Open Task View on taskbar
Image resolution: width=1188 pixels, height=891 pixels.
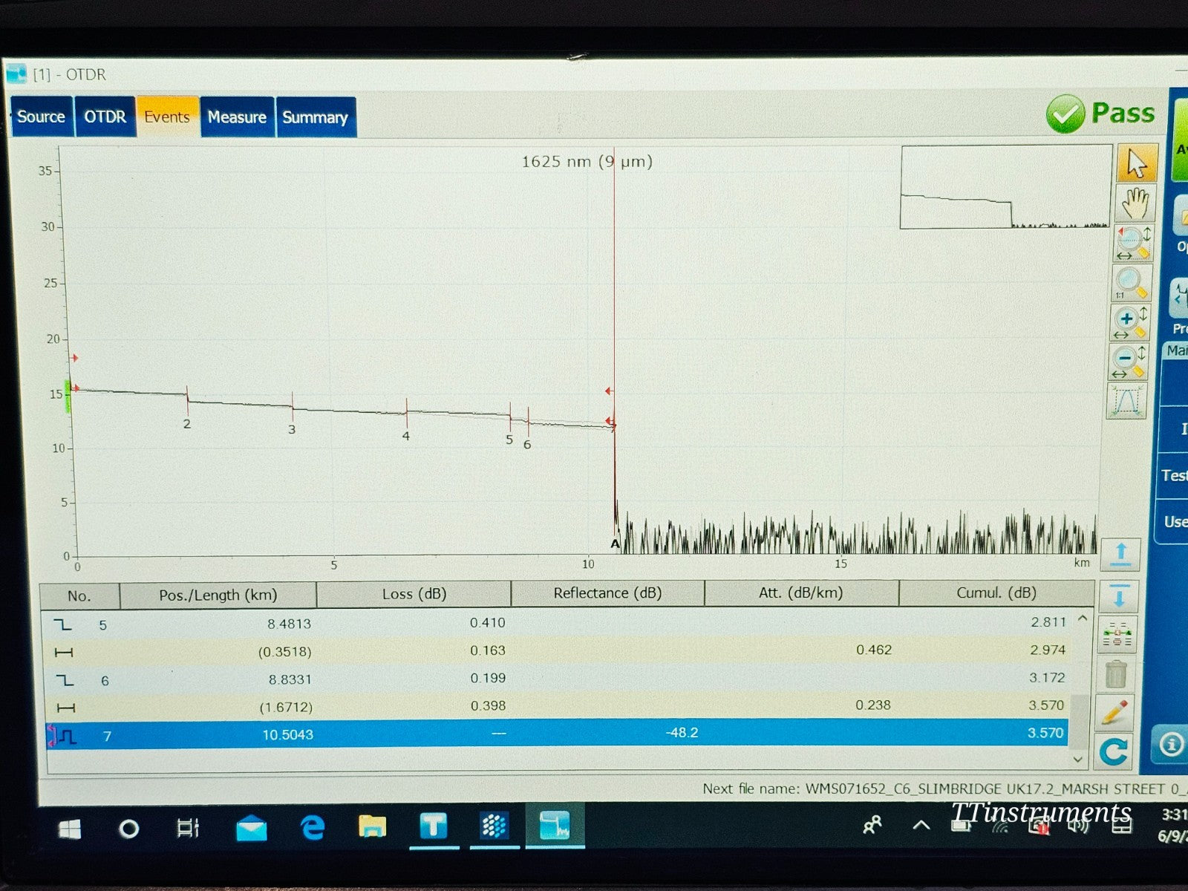click(x=188, y=828)
